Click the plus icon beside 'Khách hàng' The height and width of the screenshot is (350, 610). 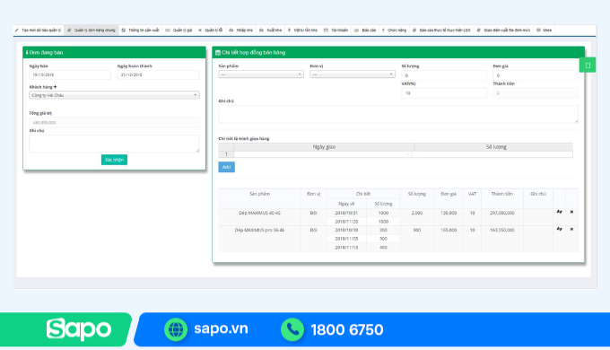pyautogui.click(x=56, y=87)
